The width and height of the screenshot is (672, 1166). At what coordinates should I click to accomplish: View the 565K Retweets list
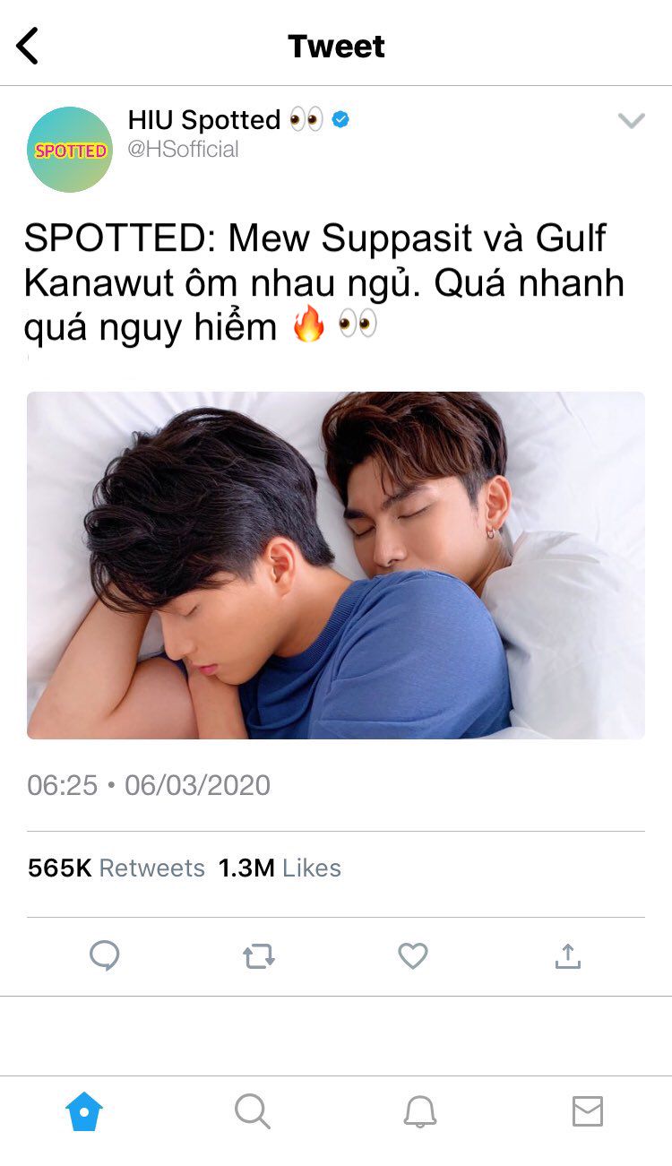[x=116, y=868]
